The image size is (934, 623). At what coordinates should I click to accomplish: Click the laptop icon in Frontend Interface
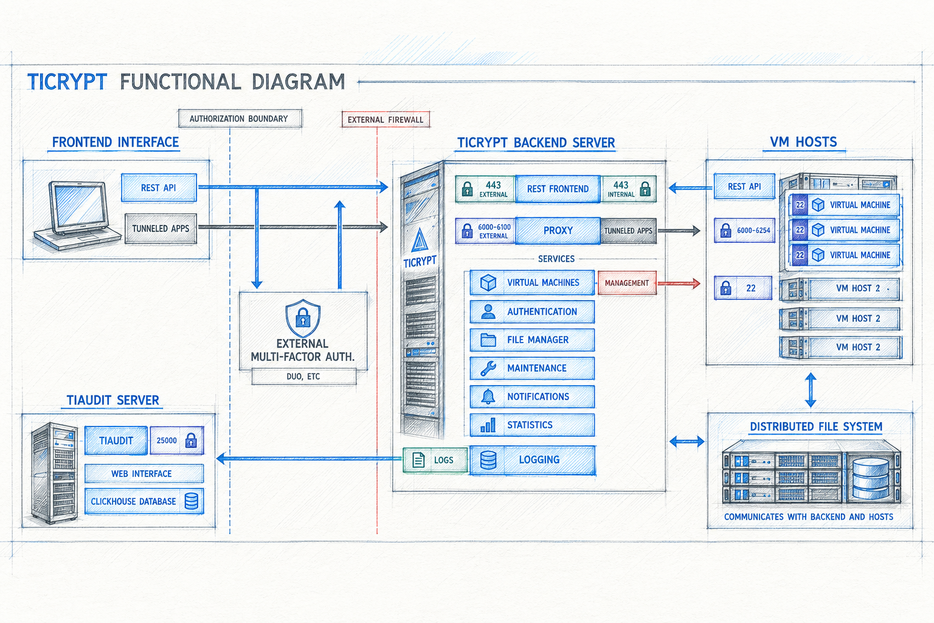(x=77, y=217)
